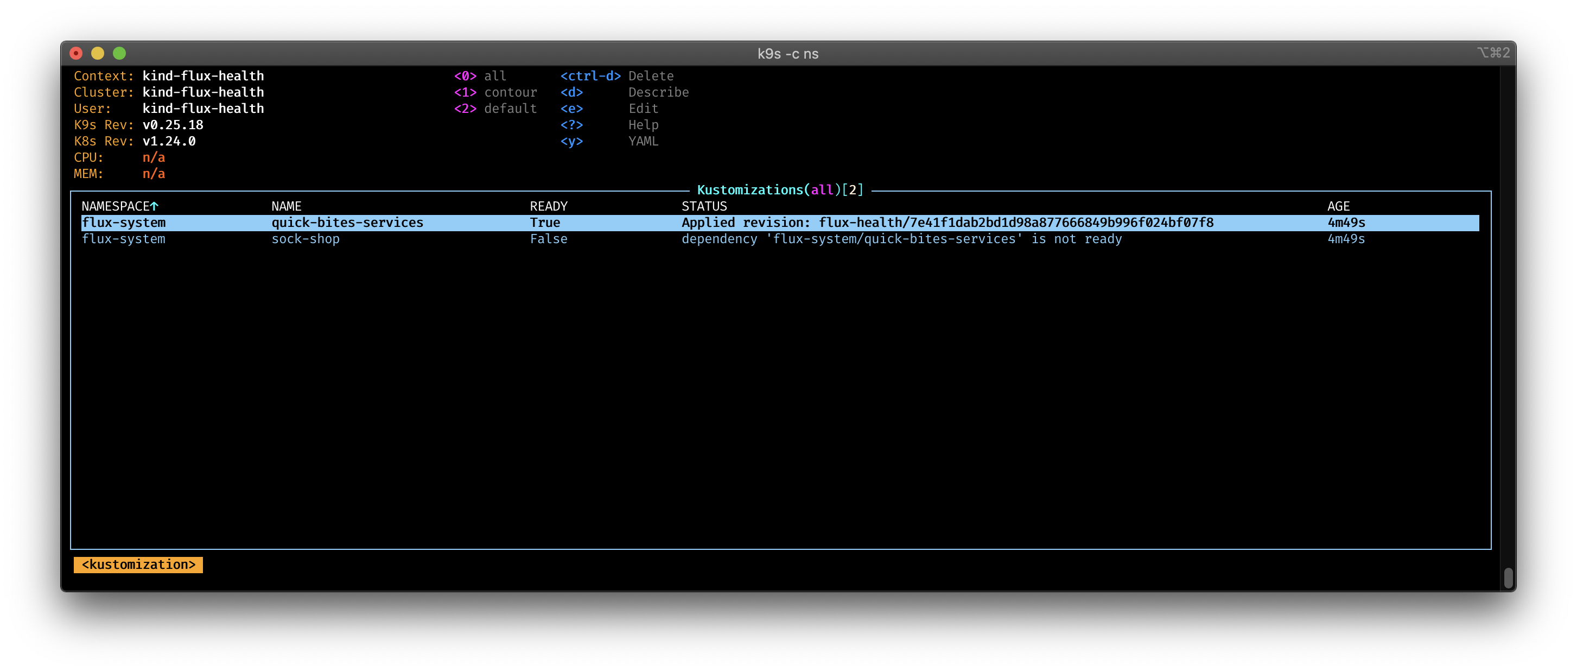Click the <y> YAML command hint

609,141
